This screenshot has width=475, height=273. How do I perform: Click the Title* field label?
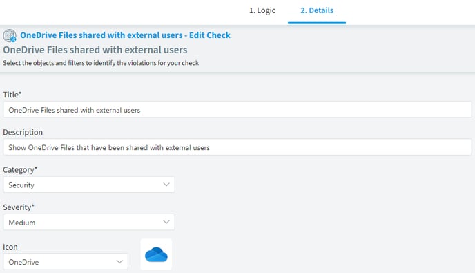[x=12, y=95]
